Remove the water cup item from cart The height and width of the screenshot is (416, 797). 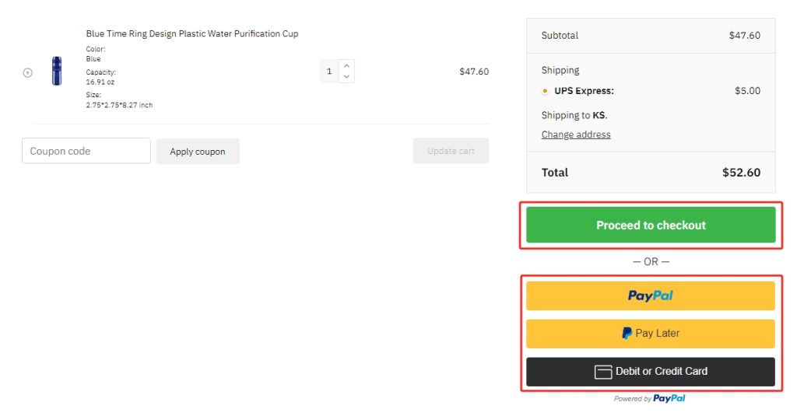(x=28, y=72)
